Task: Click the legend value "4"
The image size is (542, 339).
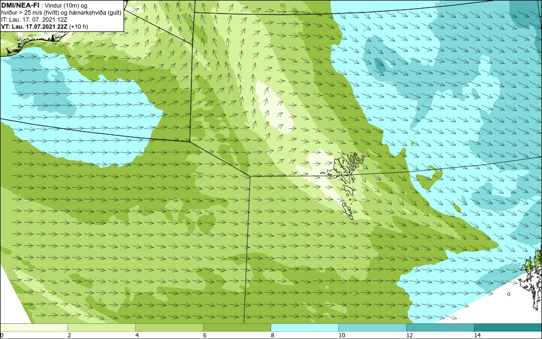Action: point(137,335)
